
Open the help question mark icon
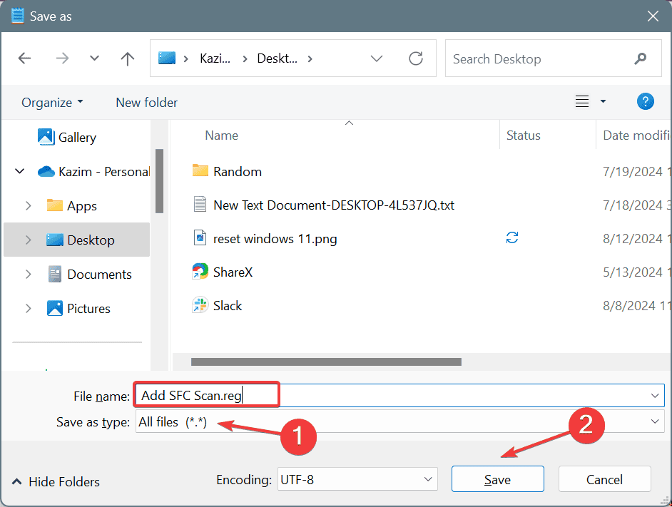[645, 102]
